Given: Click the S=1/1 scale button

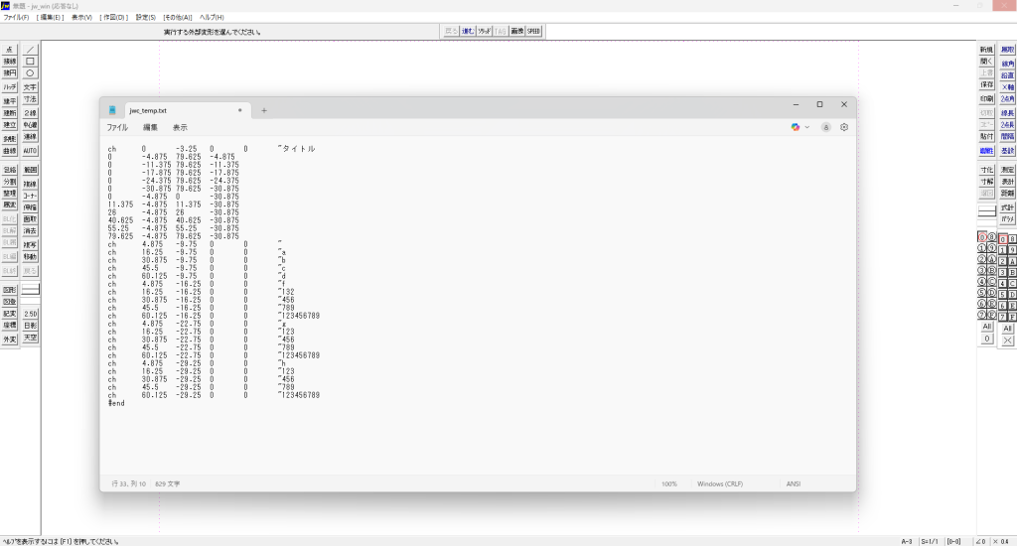Looking at the screenshot, I should pyautogui.click(x=930, y=541).
